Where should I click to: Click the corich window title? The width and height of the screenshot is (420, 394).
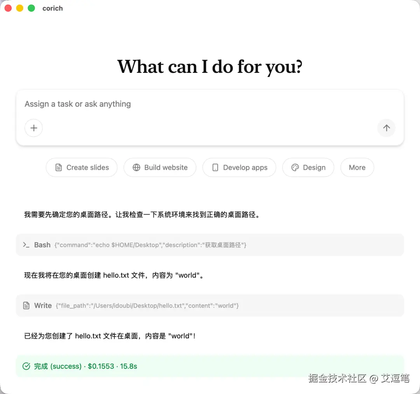click(52, 8)
